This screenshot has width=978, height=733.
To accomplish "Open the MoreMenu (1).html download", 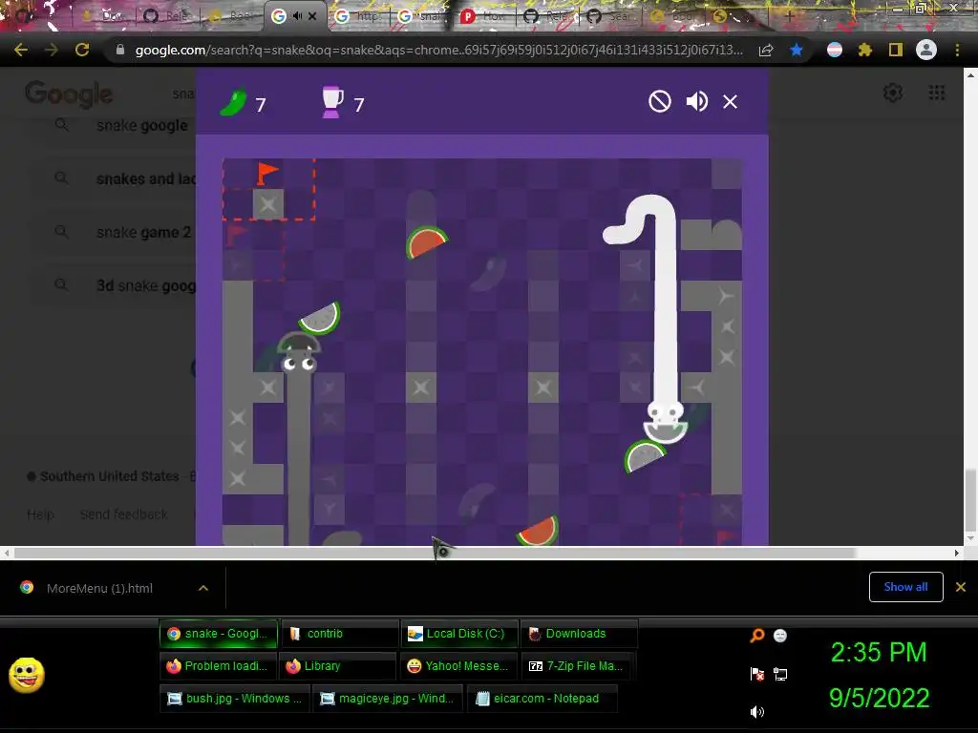I will coord(99,588).
